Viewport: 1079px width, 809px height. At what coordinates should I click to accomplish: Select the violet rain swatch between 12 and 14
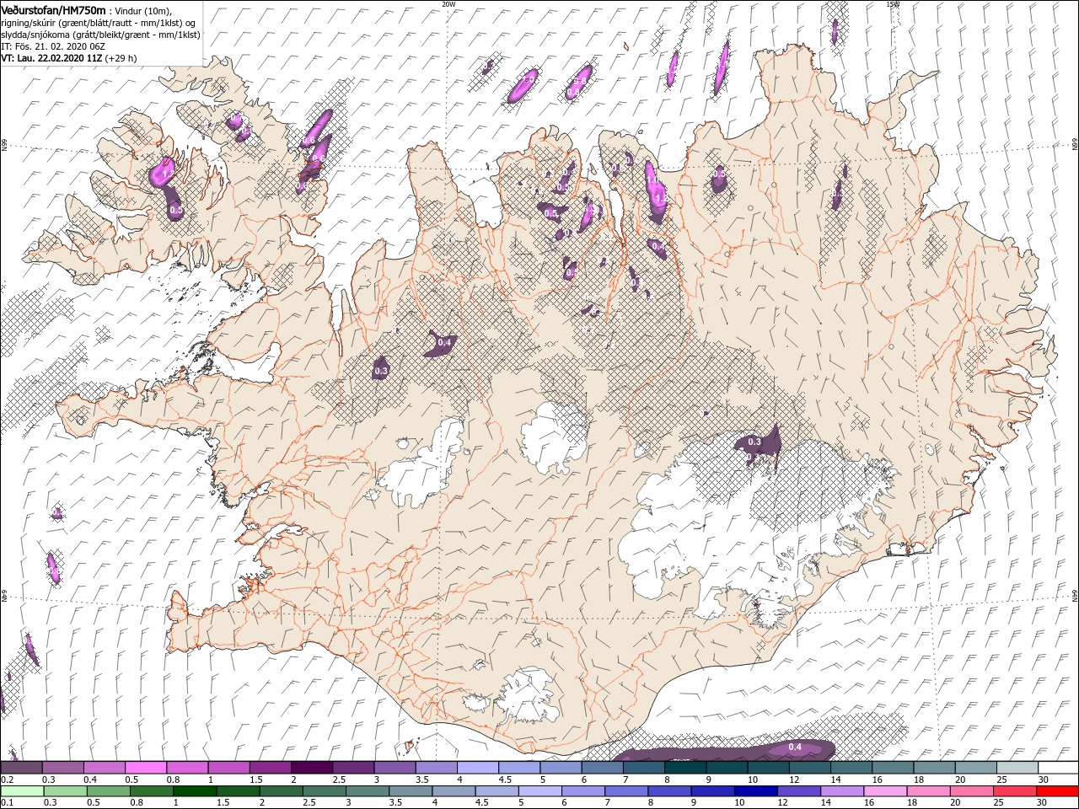tap(797, 791)
